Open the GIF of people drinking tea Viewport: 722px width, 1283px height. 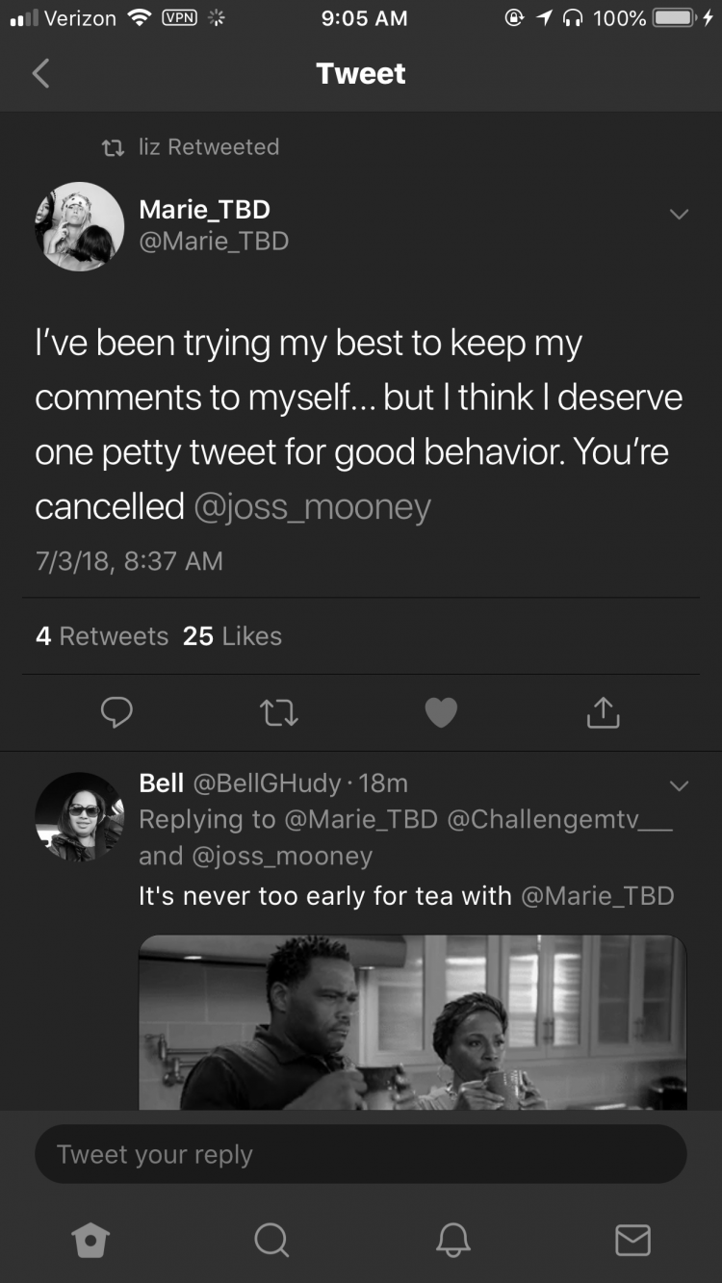pyautogui.click(x=413, y=1022)
